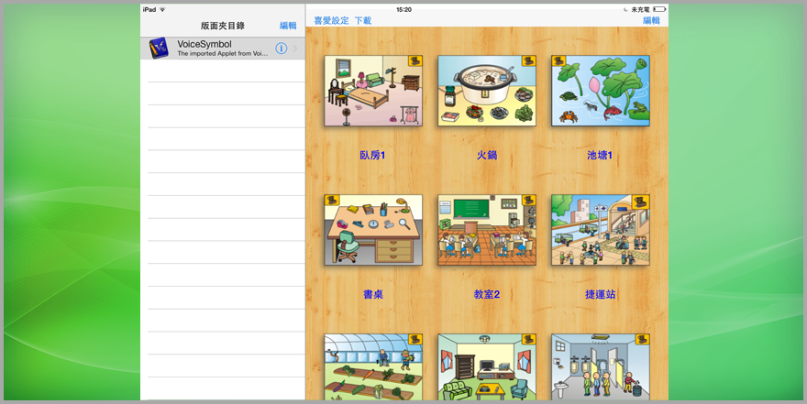807x404 pixels.
Task: Open the VoiceSymbol info icon
Action: click(281, 49)
